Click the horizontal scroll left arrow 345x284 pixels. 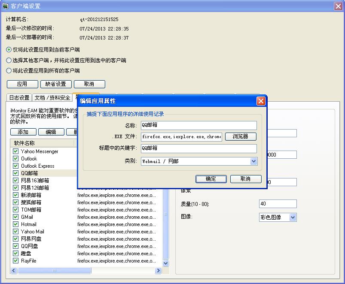(x=13, y=271)
